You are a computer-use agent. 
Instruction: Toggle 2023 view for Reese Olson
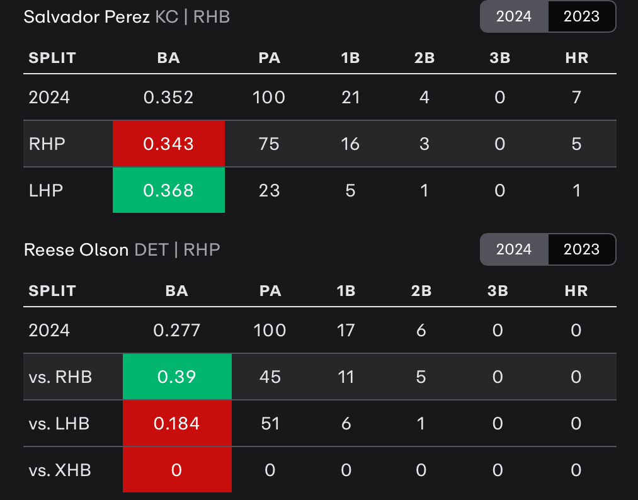pyautogui.click(x=581, y=249)
